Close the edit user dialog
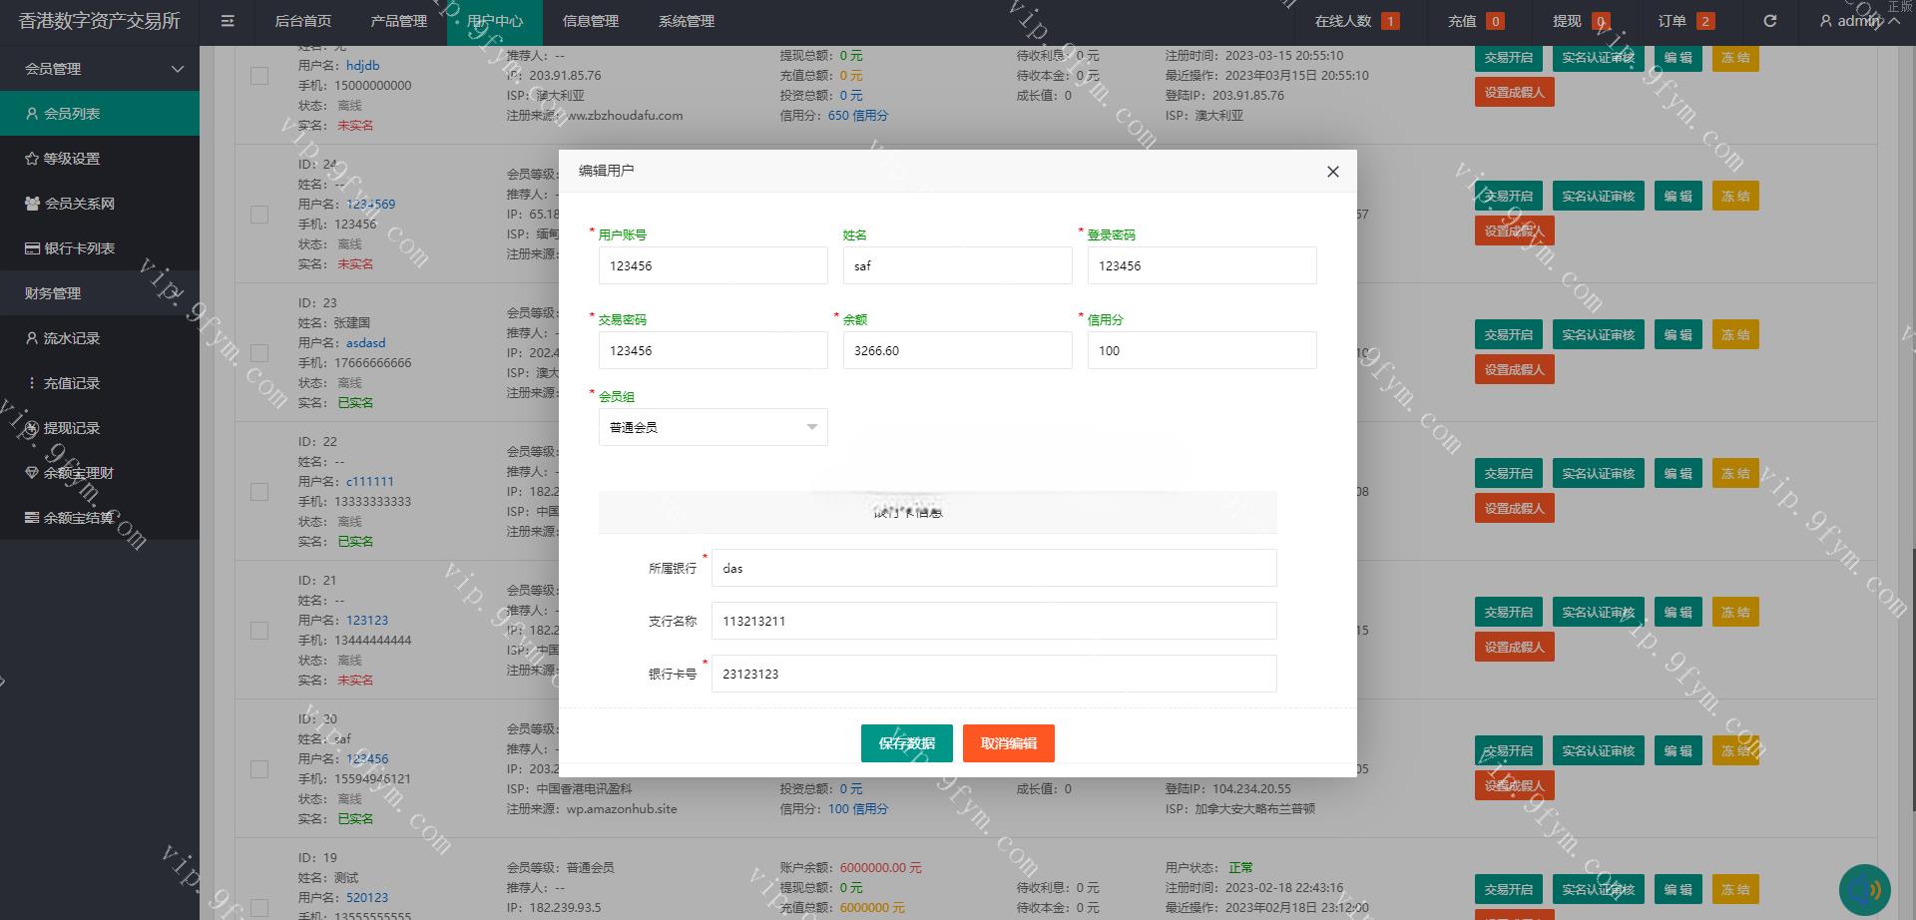The height and width of the screenshot is (920, 1916). tap(1332, 172)
